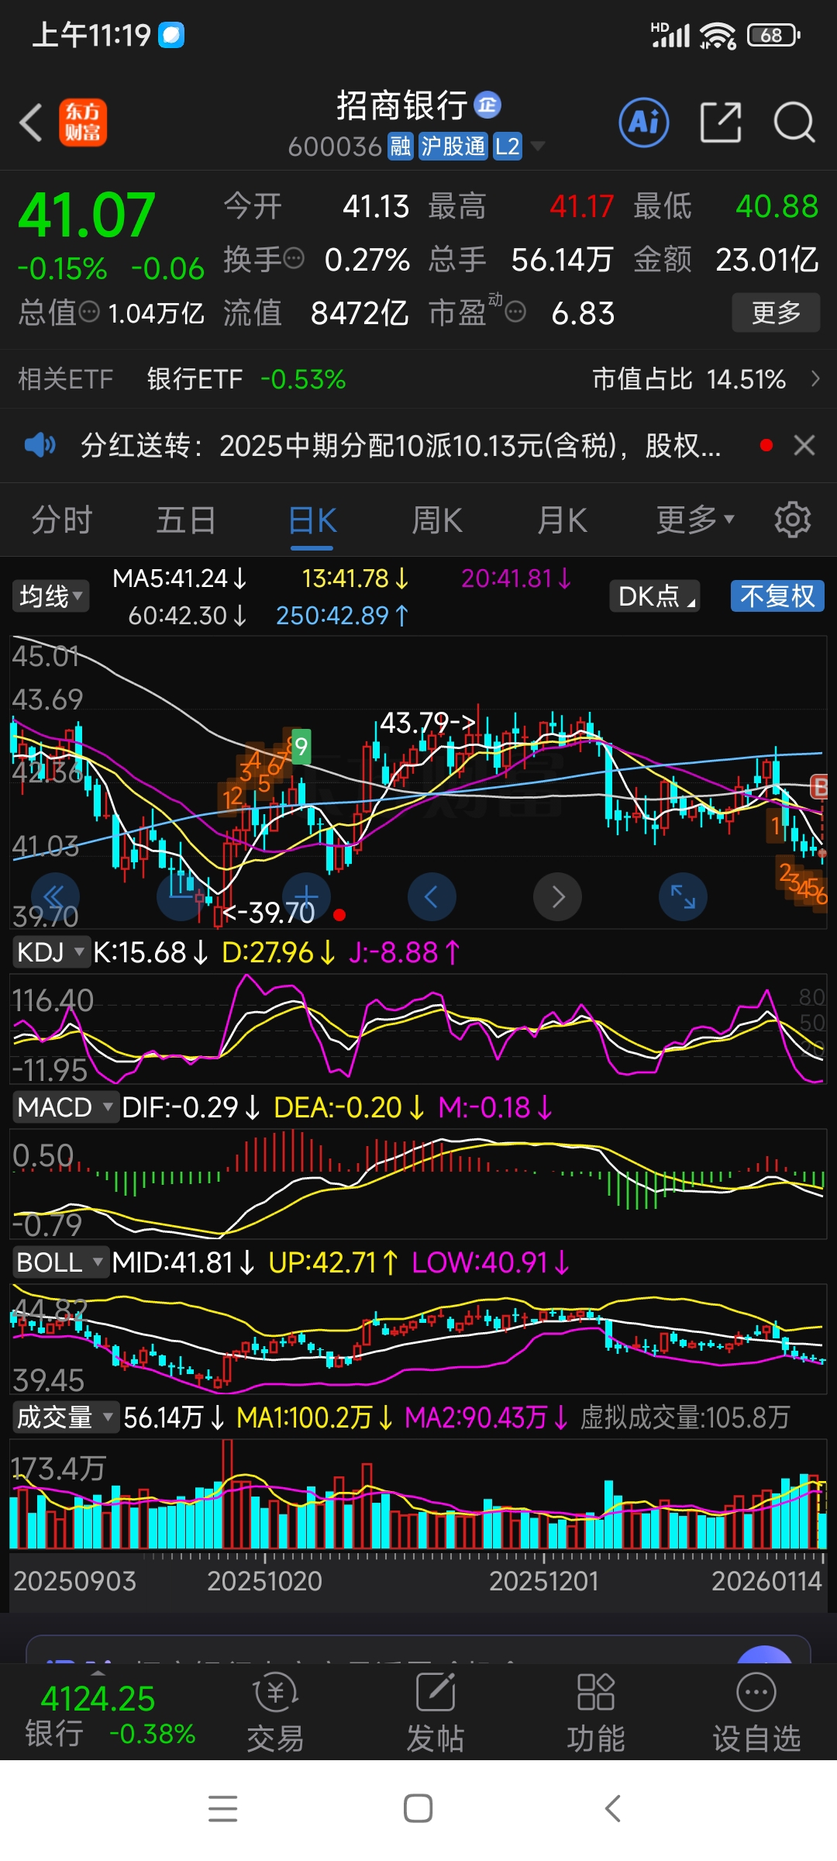
Task: Tap the 虚拟成交量:105.8万 text
Action: 685,1417
